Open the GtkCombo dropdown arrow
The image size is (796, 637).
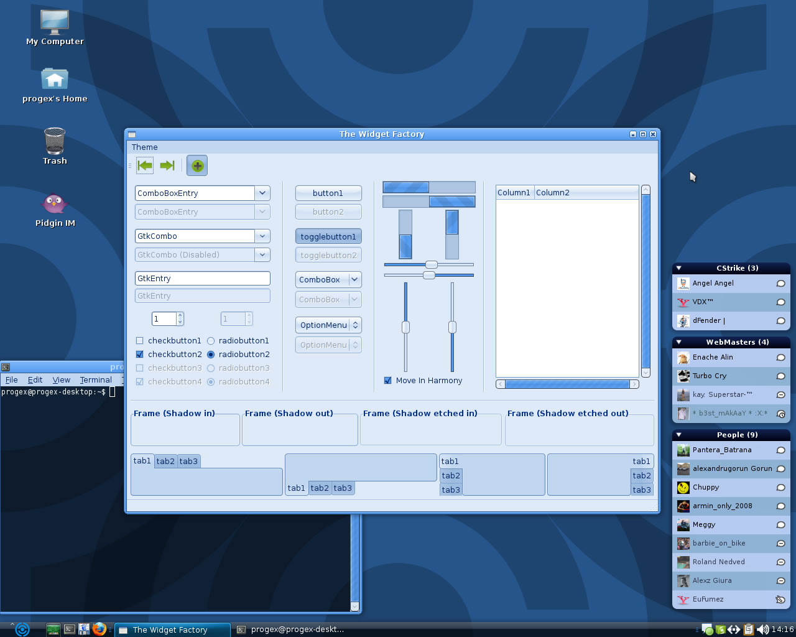(262, 236)
